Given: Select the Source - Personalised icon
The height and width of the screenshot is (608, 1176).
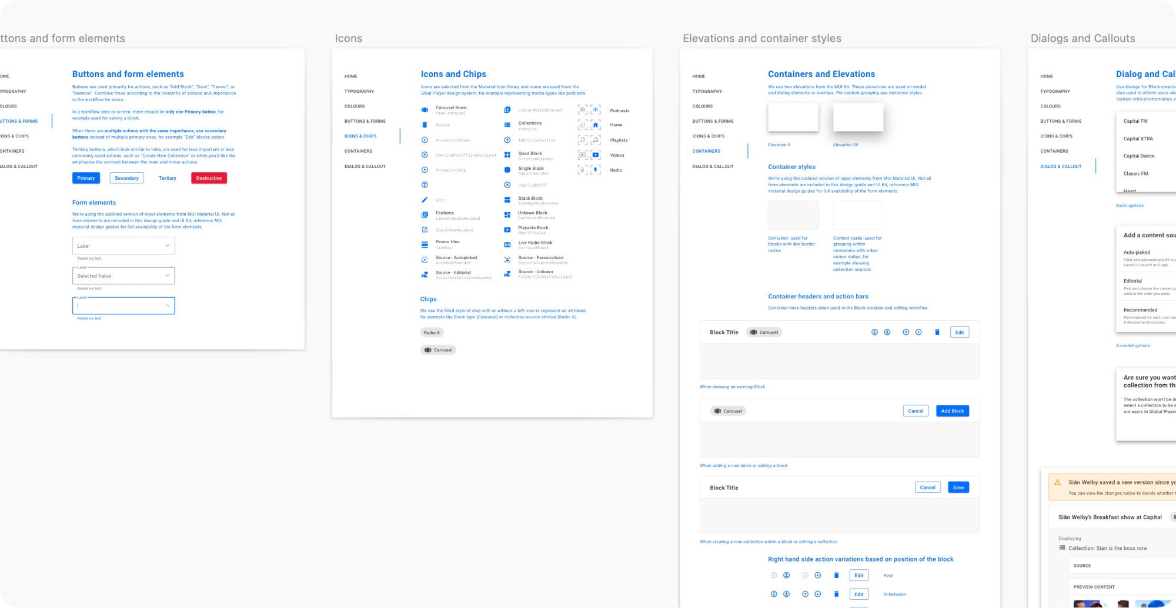Looking at the screenshot, I should (507, 260).
